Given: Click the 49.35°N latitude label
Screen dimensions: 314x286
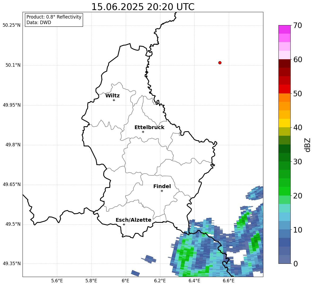Looking at the screenshot, I should pyautogui.click(x=12, y=264).
